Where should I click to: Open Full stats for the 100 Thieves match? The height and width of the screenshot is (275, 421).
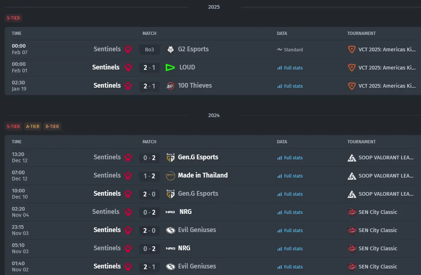pyautogui.click(x=290, y=86)
